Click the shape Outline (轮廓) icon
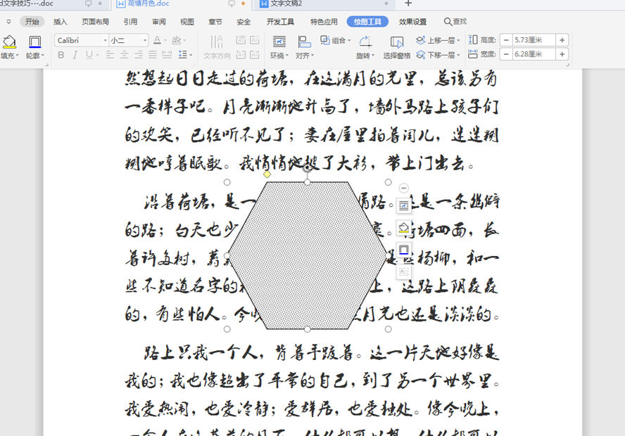The image size is (625, 436). tap(34, 41)
